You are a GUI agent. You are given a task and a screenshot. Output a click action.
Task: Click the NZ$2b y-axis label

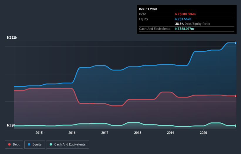click(x=12, y=37)
